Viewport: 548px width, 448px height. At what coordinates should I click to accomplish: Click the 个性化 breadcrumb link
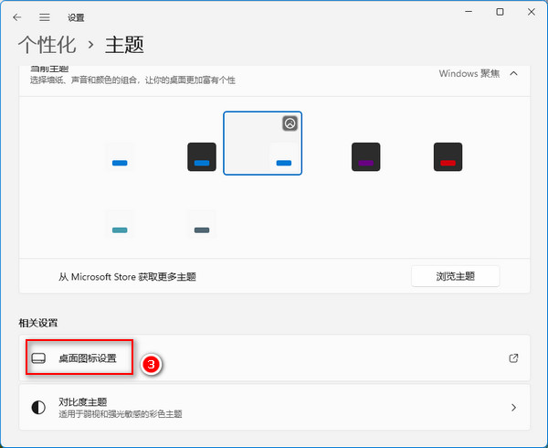click(x=47, y=45)
